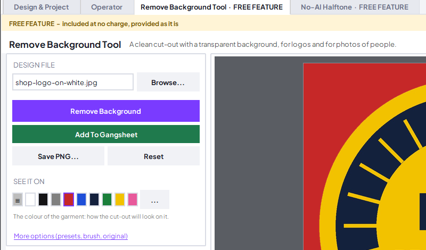
Task: Choose the red garment colour swatch
Action: 69,200
